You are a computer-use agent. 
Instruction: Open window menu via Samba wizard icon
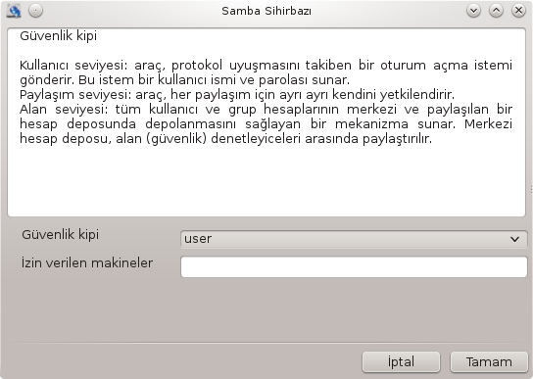[x=14, y=11]
